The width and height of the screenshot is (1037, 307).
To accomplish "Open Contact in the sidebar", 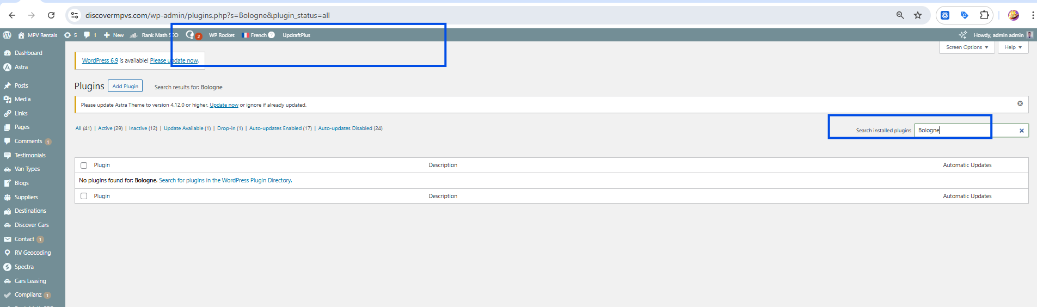I will pos(24,239).
